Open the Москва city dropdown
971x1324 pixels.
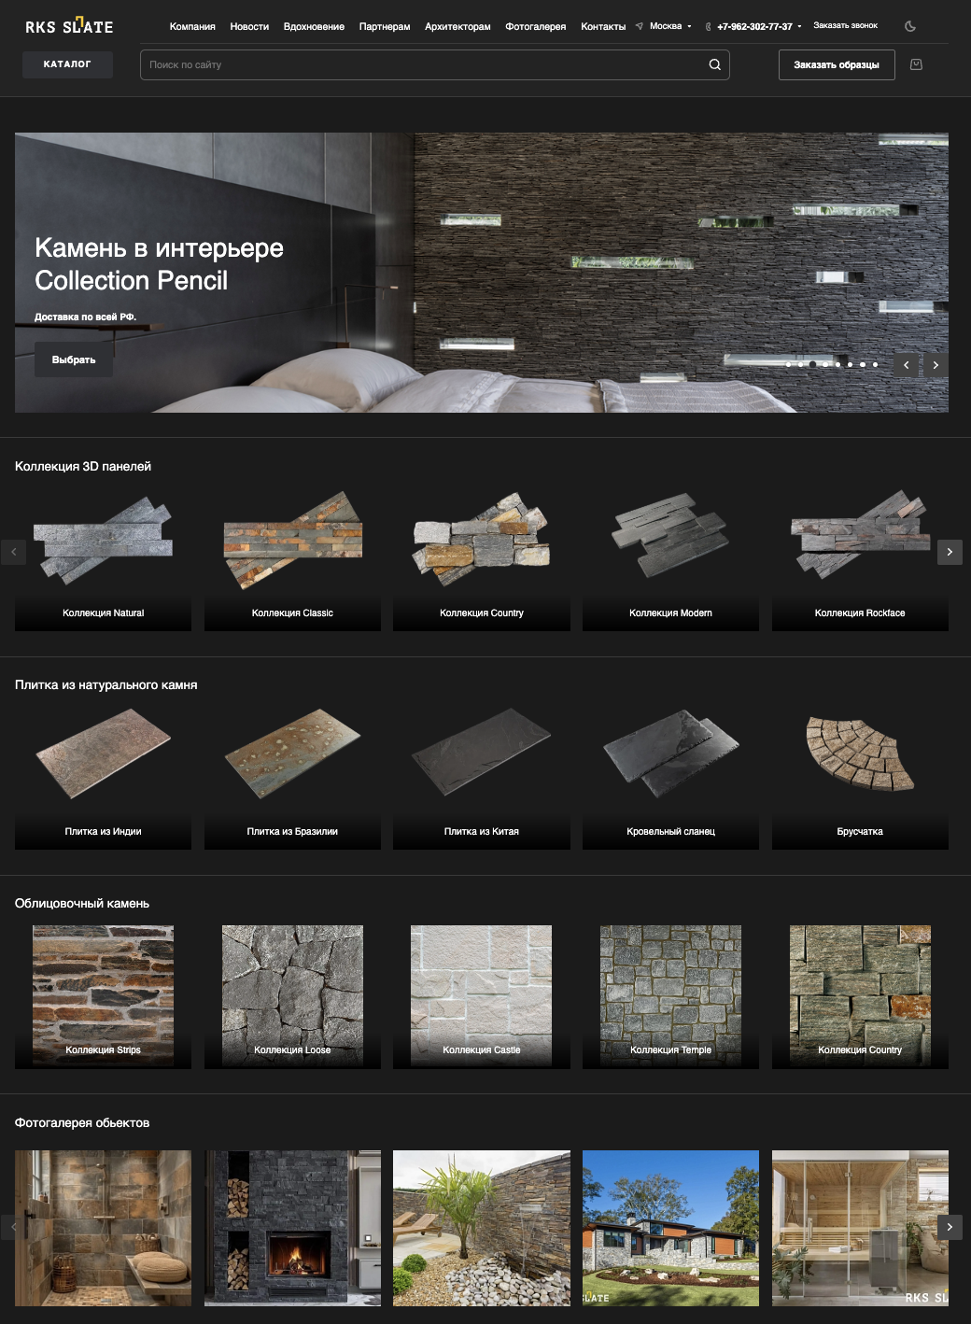click(x=670, y=26)
